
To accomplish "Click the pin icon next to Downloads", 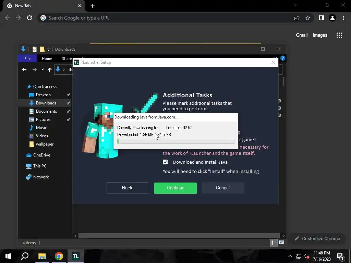I will pyautogui.click(x=68, y=103).
